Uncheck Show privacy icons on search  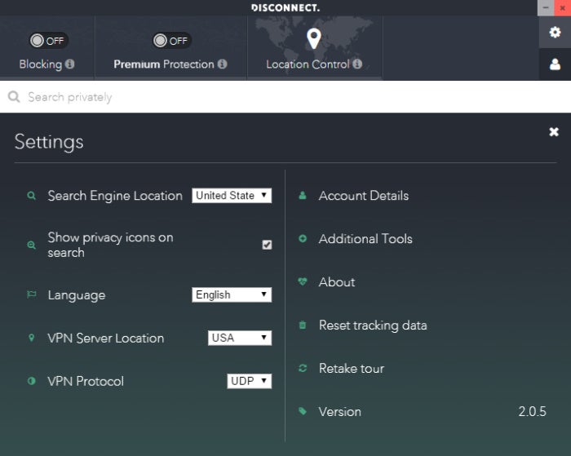pos(267,245)
